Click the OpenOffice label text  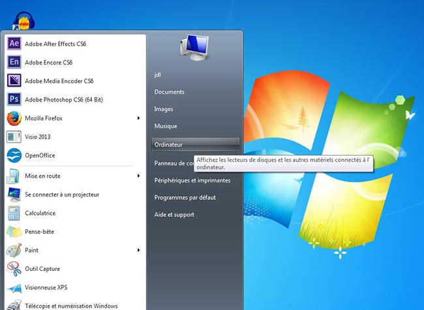coord(40,155)
